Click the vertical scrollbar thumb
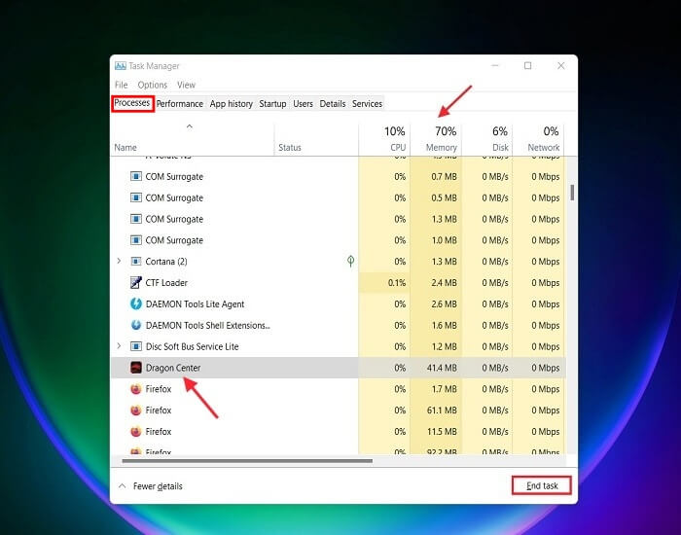 point(572,193)
